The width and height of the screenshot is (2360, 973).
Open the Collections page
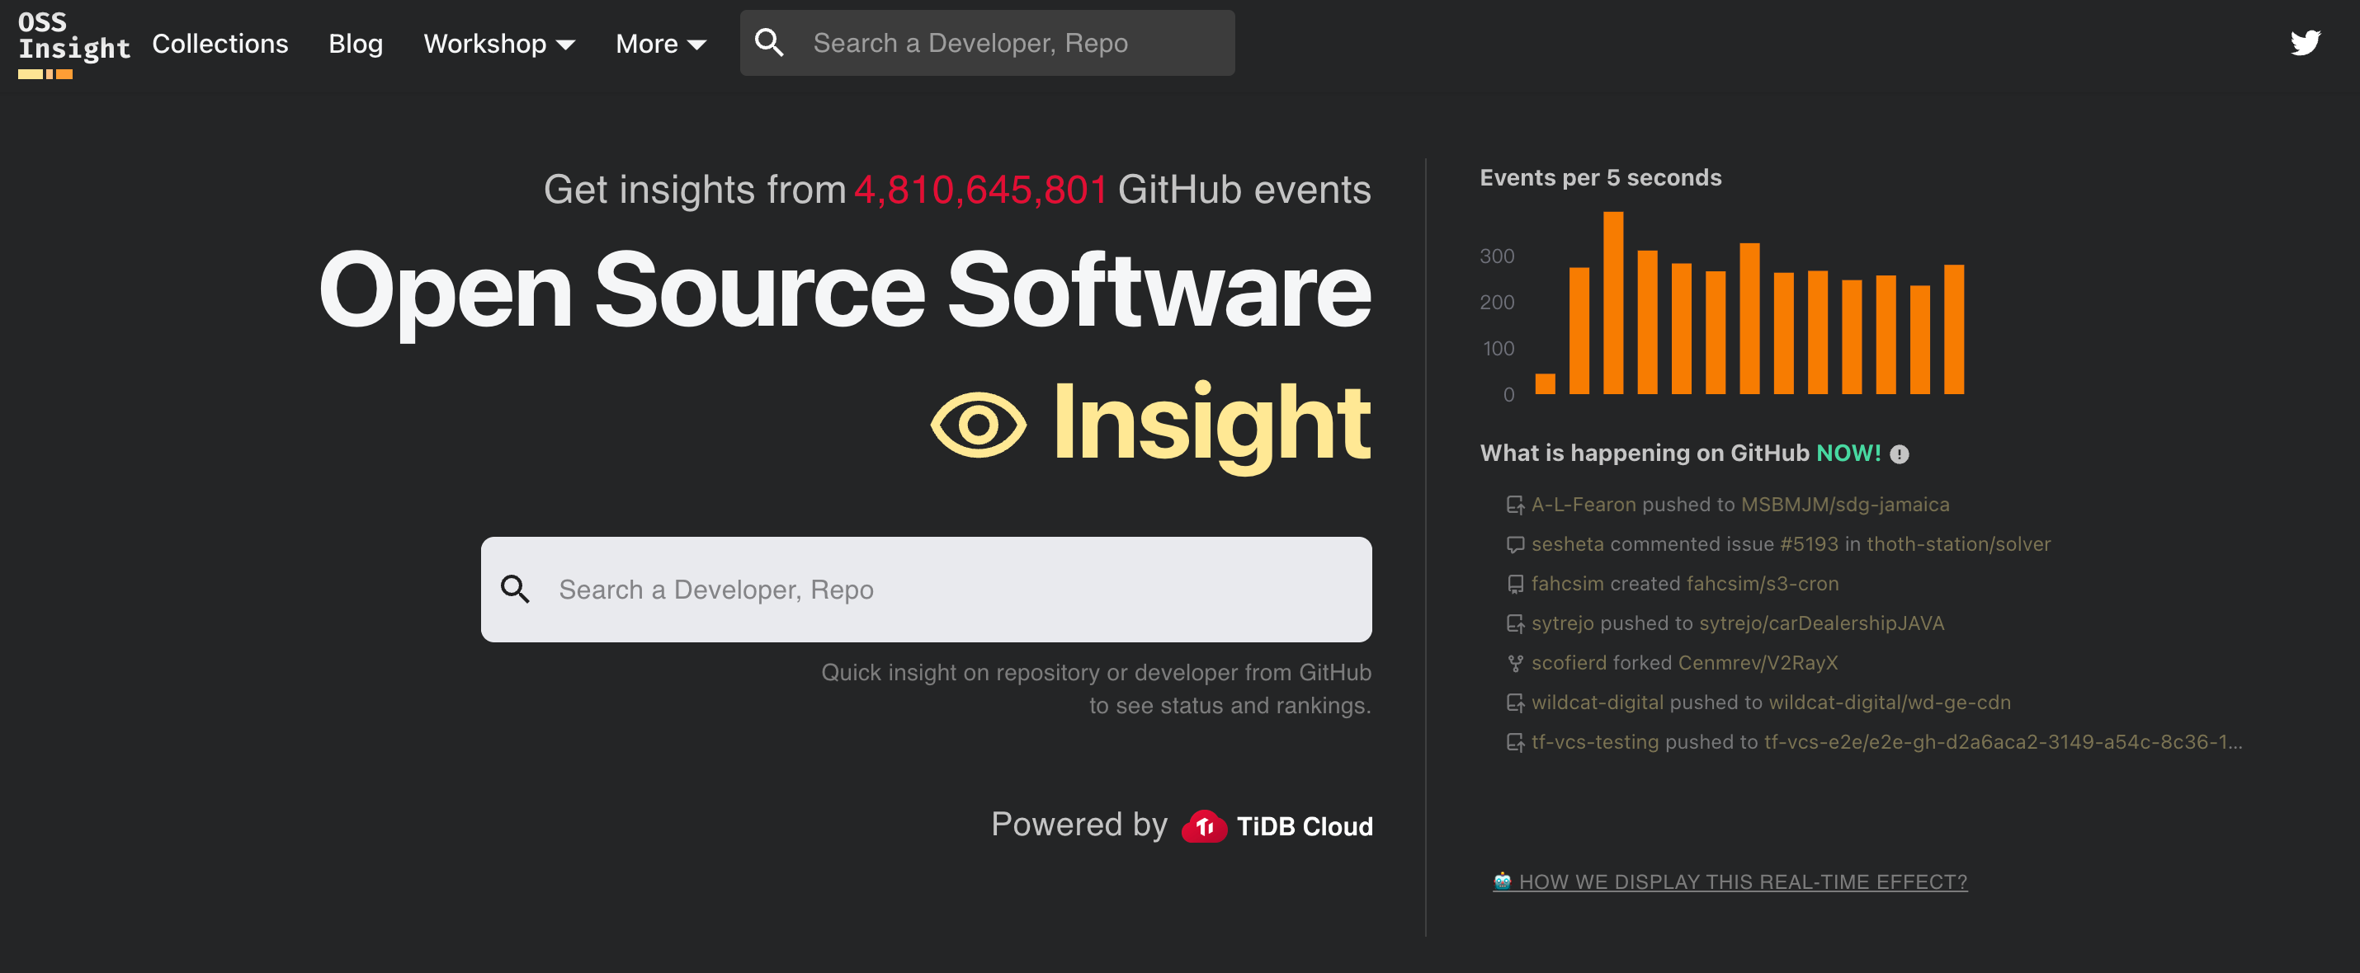click(x=219, y=44)
